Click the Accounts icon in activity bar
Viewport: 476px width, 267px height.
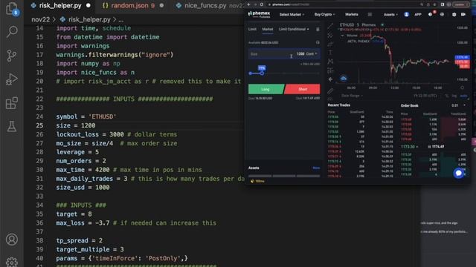tap(12, 240)
